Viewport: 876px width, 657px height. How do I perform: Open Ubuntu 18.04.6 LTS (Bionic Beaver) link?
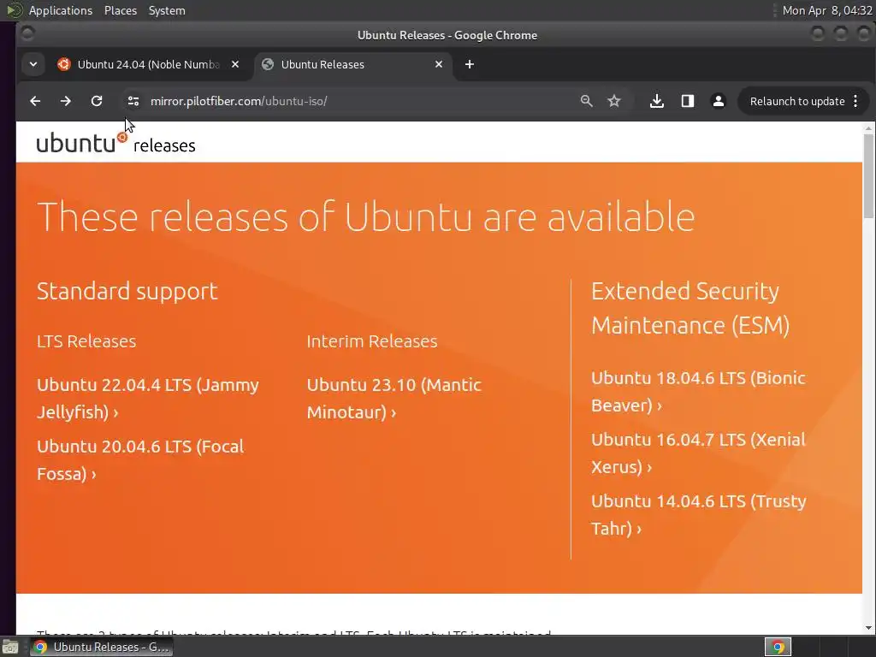coord(698,392)
